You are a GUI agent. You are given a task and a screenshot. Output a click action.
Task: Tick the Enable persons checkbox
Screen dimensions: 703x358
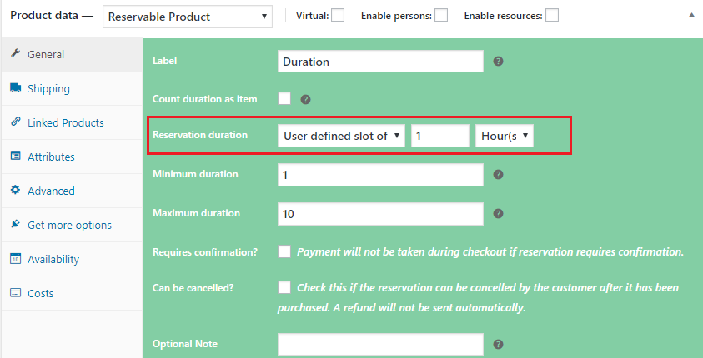[x=441, y=15]
